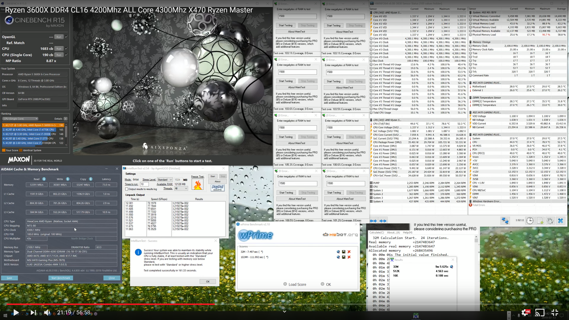The image size is (569, 320).
Task: Reset the timer using the clock icon in HWiNFO
Action: [530, 220]
